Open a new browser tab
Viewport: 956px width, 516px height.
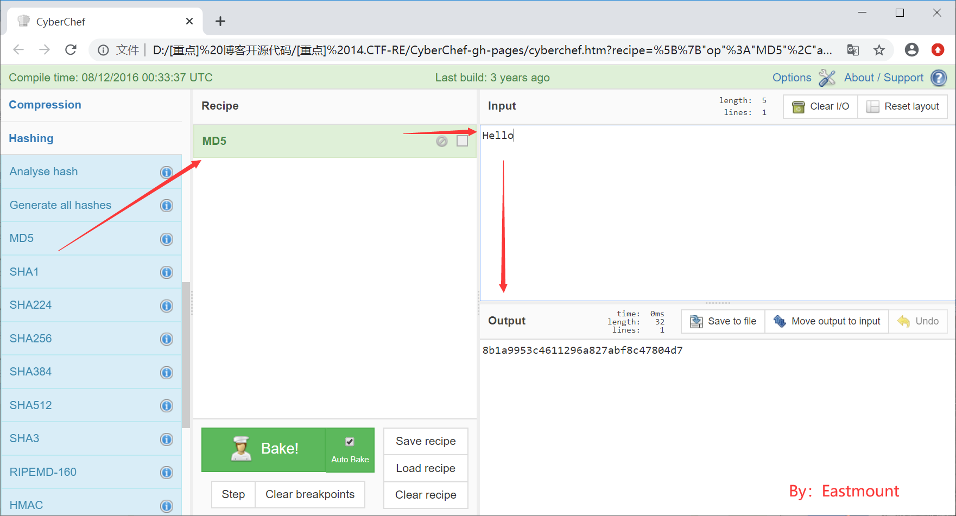(x=220, y=21)
